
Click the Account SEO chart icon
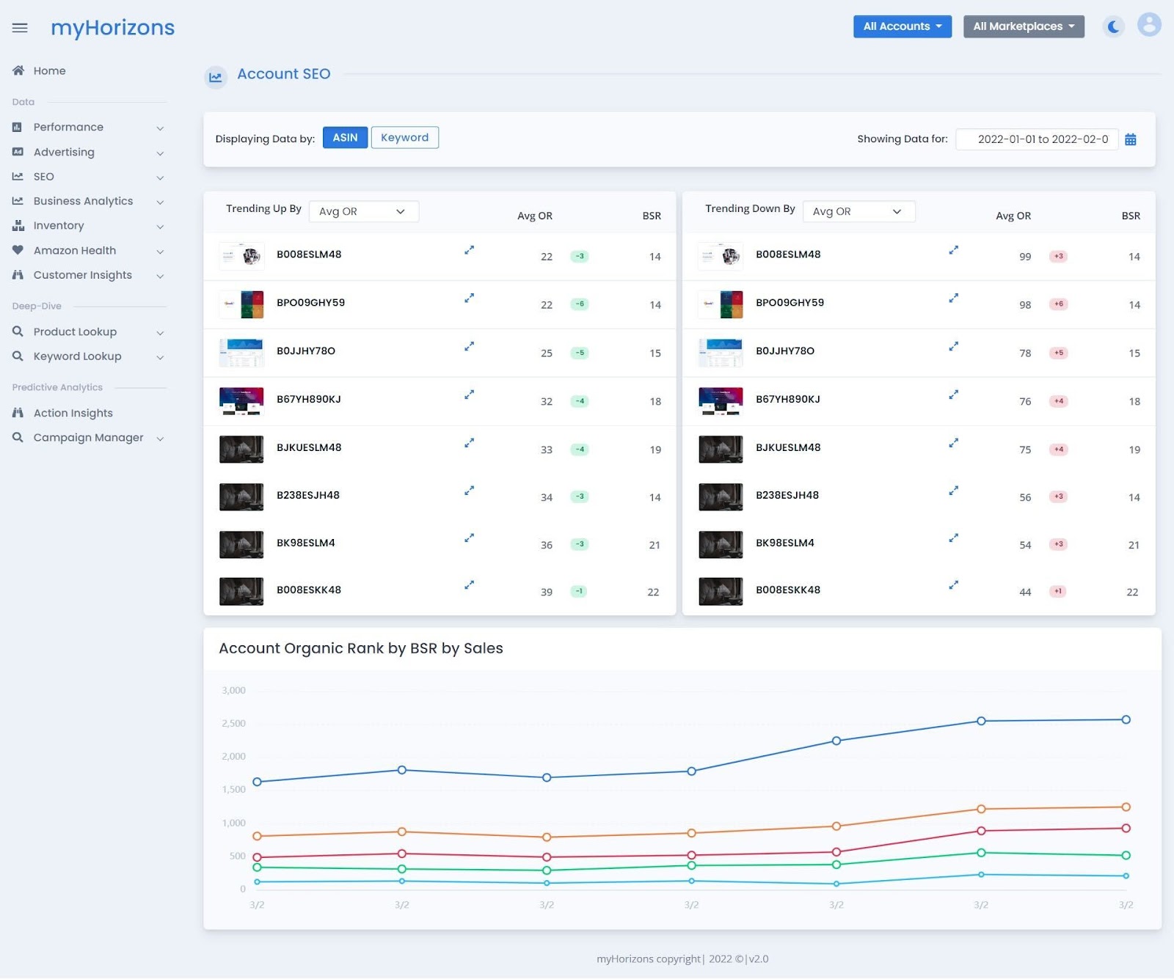tap(215, 76)
